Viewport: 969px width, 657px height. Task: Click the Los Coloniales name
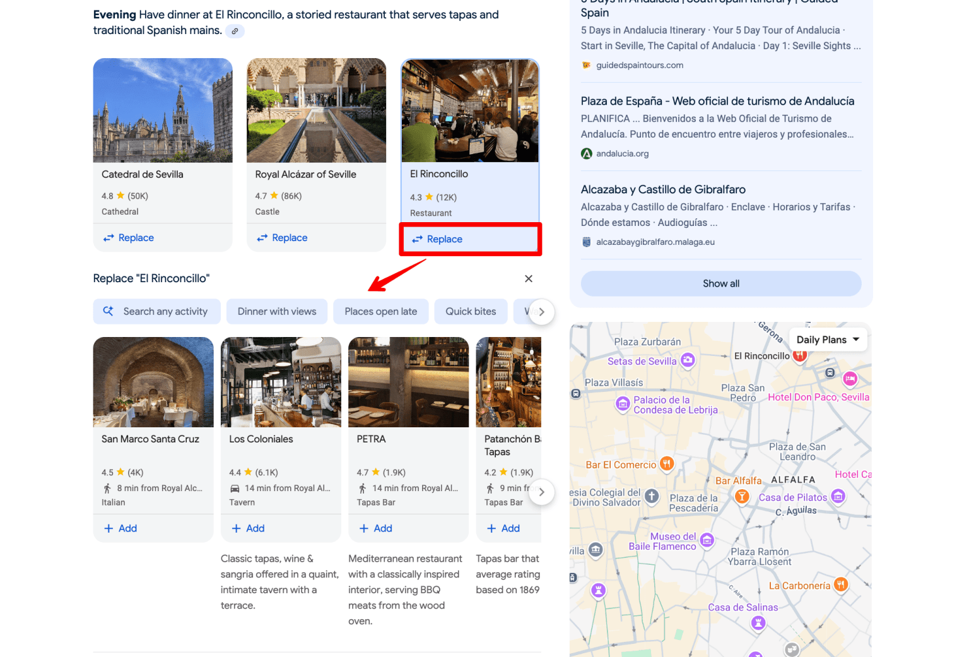pyautogui.click(x=261, y=439)
